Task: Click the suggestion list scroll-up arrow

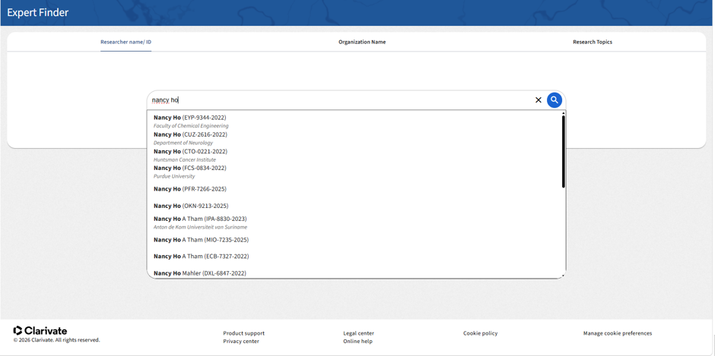Action: 564,113
